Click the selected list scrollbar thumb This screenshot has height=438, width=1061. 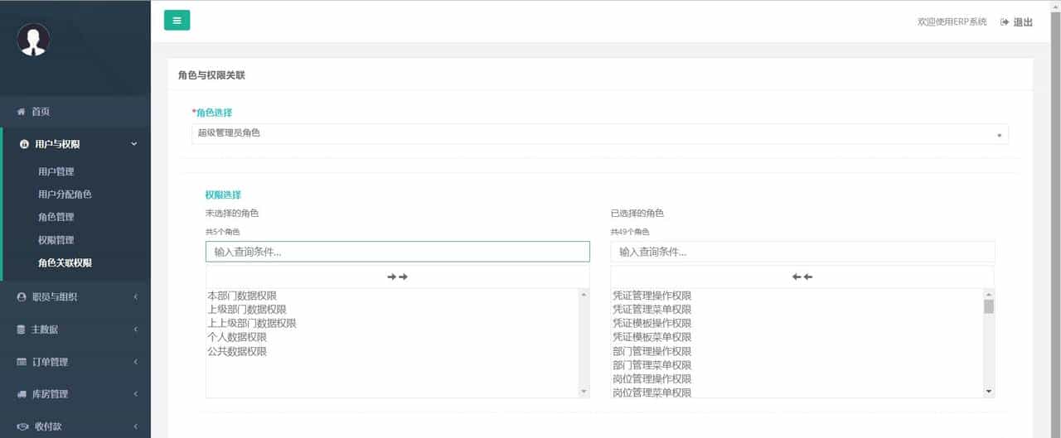[x=989, y=306]
